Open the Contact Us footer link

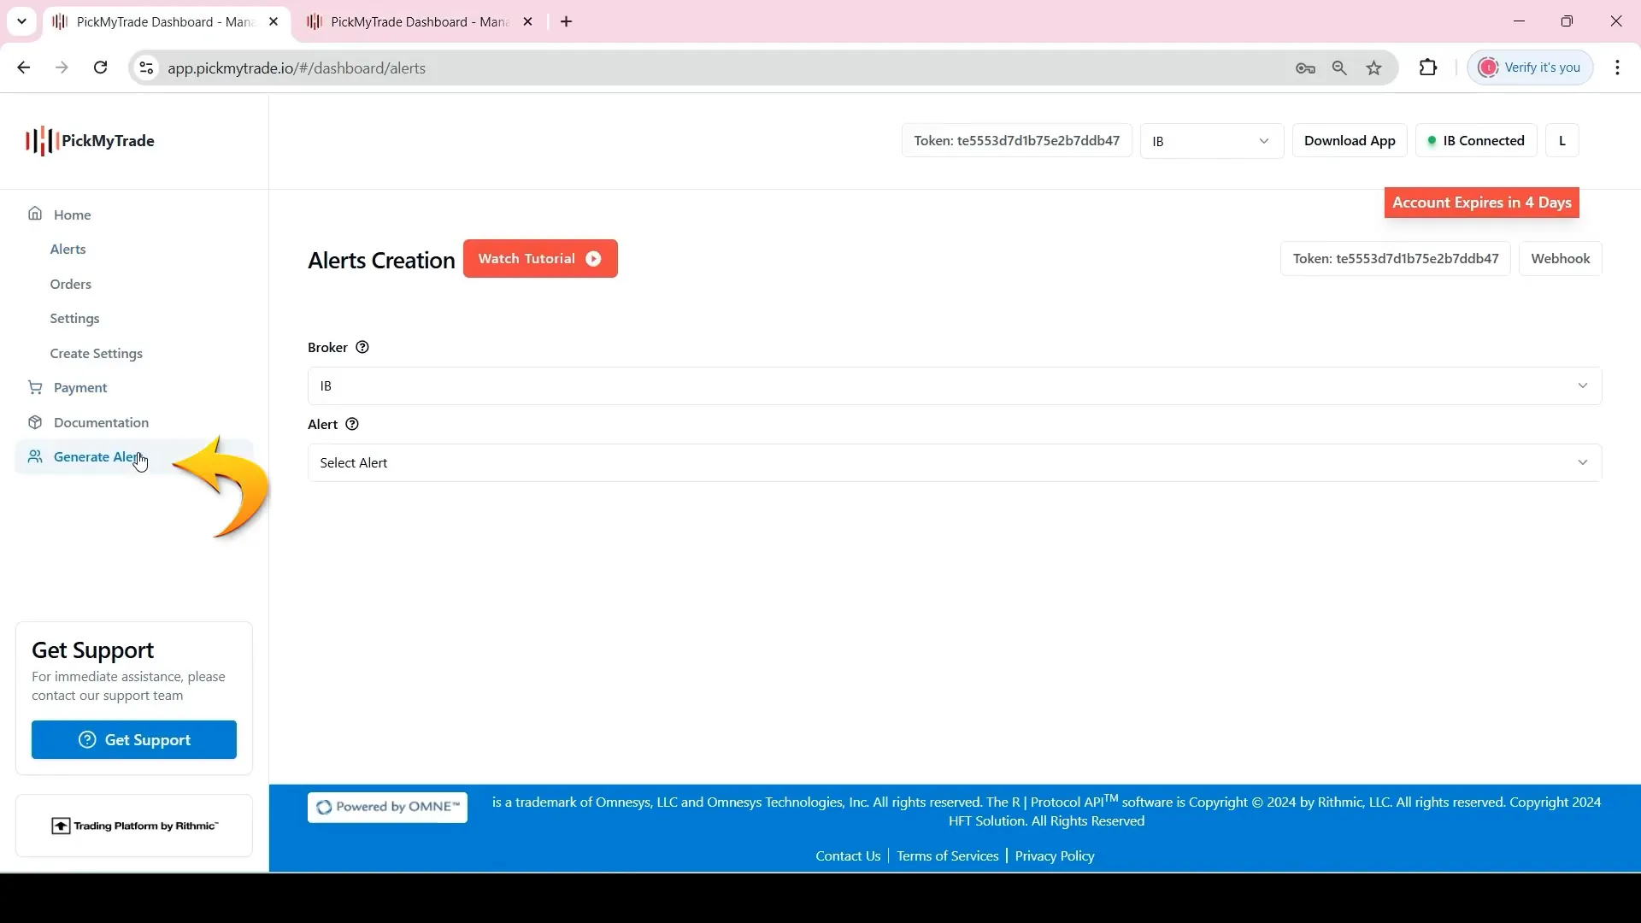[848, 855]
